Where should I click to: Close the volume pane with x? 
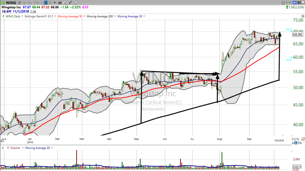pyautogui.click(x=3, y=148)
